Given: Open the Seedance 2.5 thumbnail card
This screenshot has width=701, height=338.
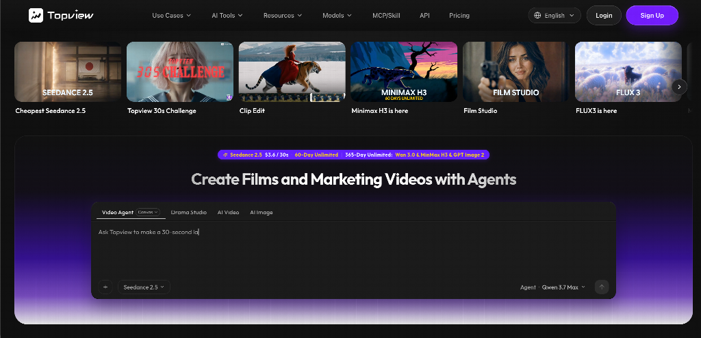Looking at the screenshot, I should 68,72.
